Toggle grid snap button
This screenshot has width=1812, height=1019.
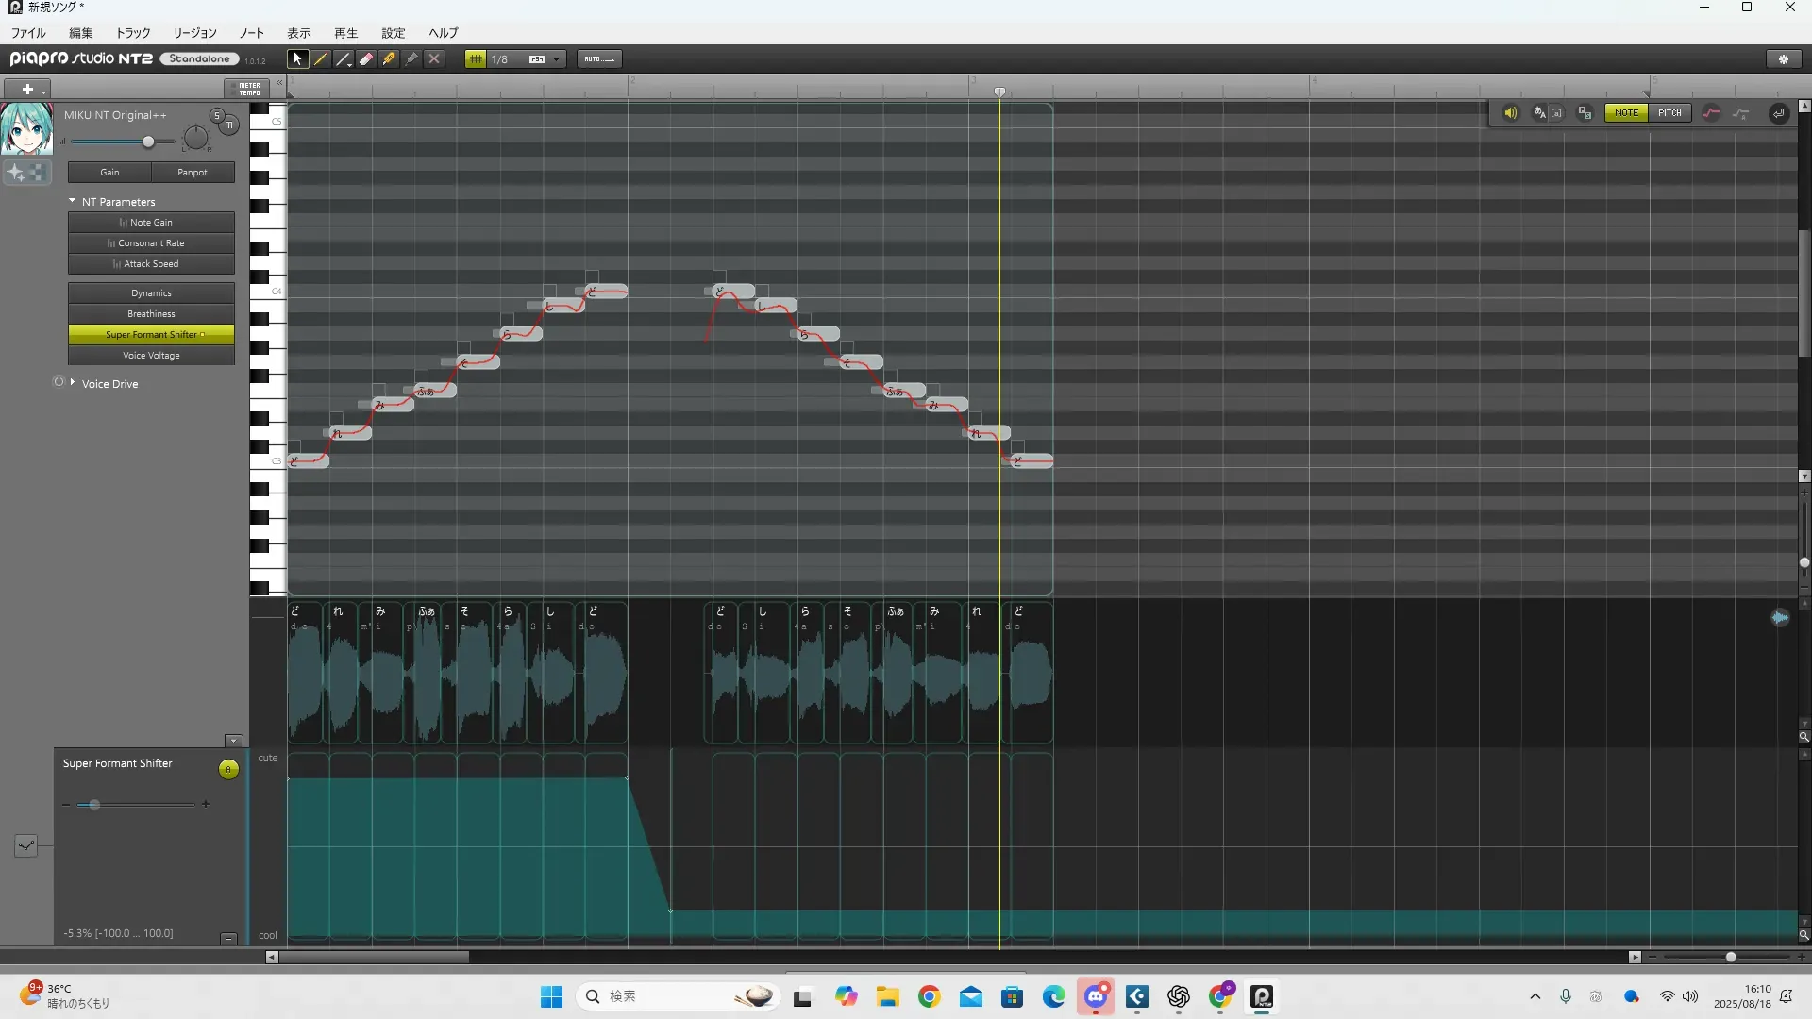pos(476,58)
